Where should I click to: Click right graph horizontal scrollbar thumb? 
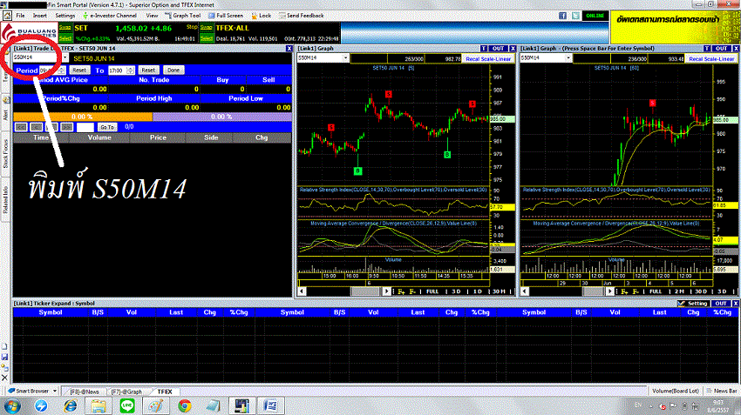(x=594, y=291)
